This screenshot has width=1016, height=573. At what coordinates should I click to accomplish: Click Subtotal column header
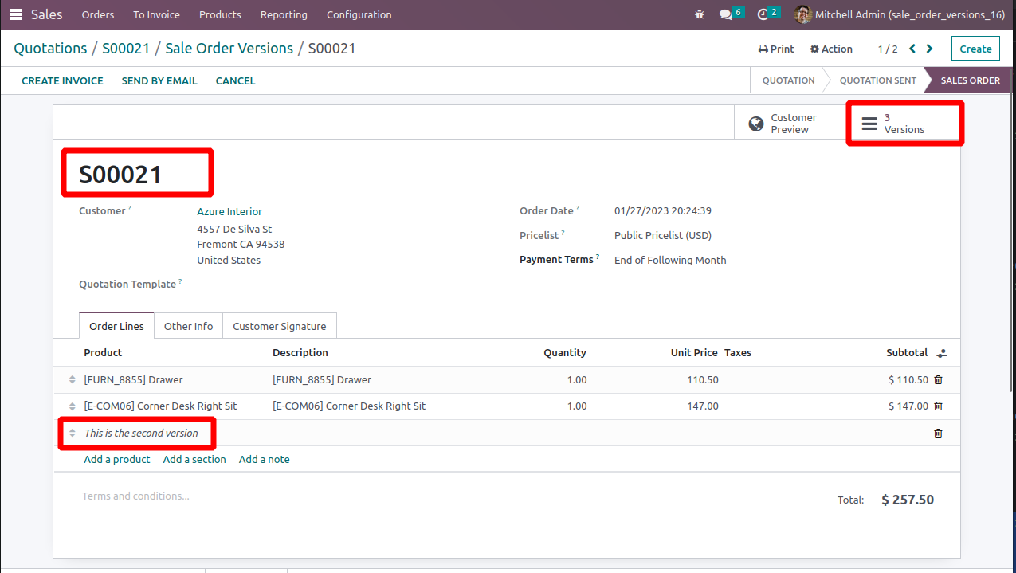[x=907, y=353]
